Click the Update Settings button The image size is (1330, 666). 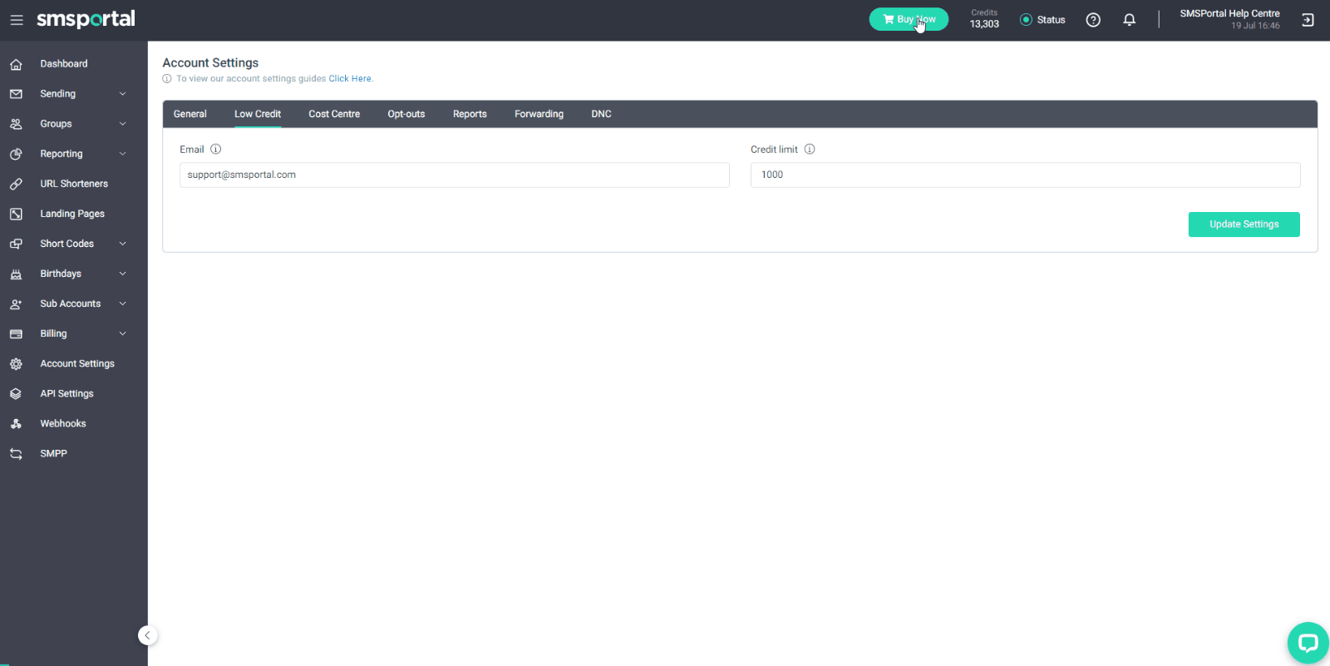point(1244,224)
